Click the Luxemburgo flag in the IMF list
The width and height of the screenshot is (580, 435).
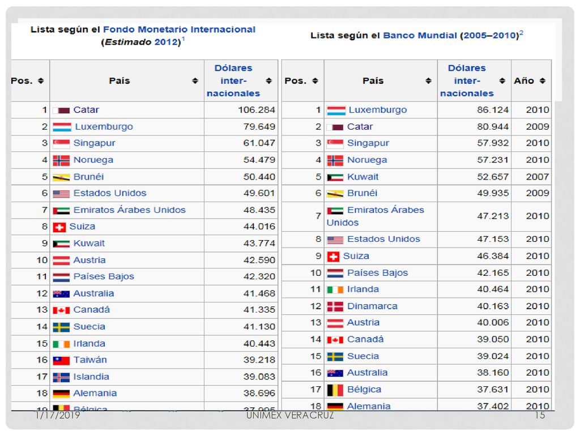pos(62,127)
